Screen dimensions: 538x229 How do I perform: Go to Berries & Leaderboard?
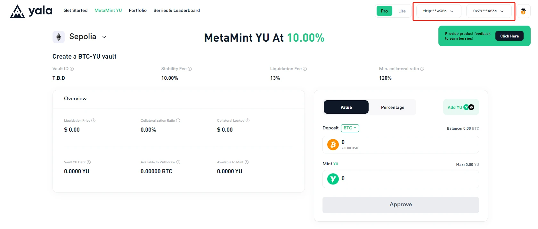pyautogui.click(x=176, y=11)
